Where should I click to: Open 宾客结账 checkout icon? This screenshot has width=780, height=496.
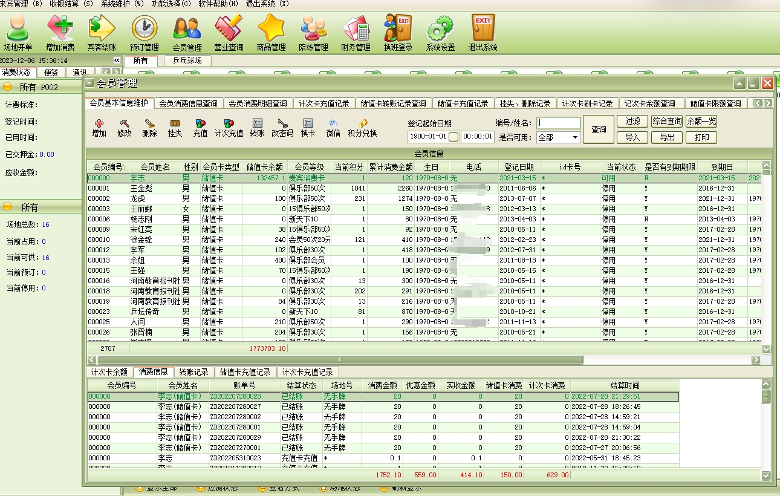coord(102,33)
